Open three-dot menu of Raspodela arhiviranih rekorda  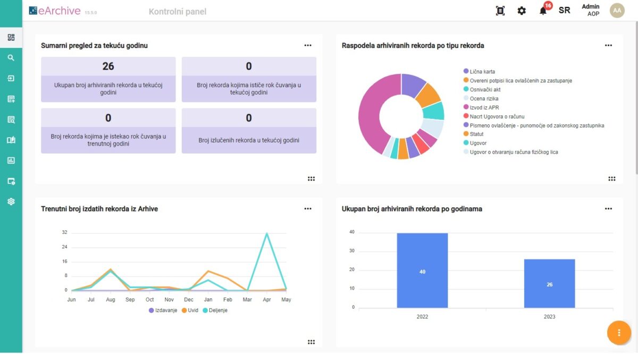[x=608, y=46]
